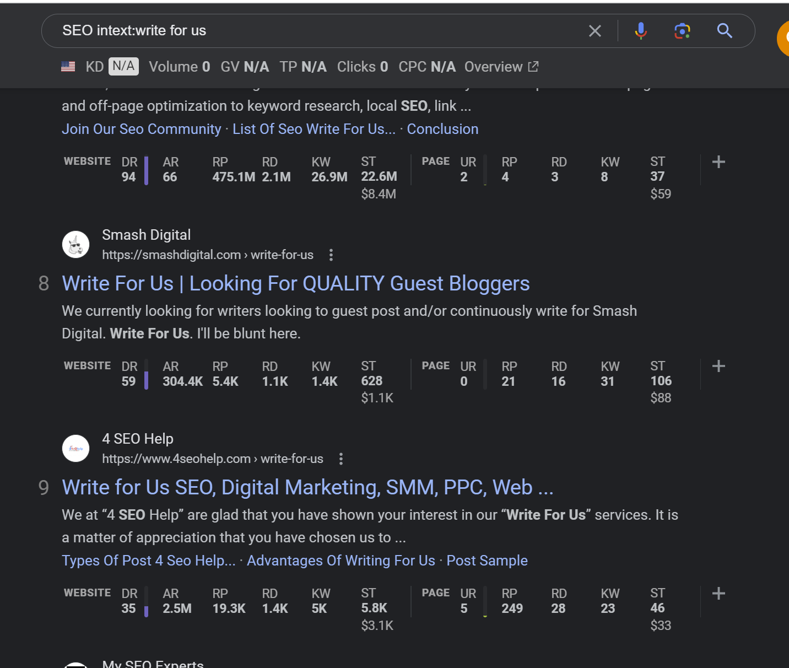Click traffic value $8.4M
This screenshot has width=789, height=668.
(379, 194)
